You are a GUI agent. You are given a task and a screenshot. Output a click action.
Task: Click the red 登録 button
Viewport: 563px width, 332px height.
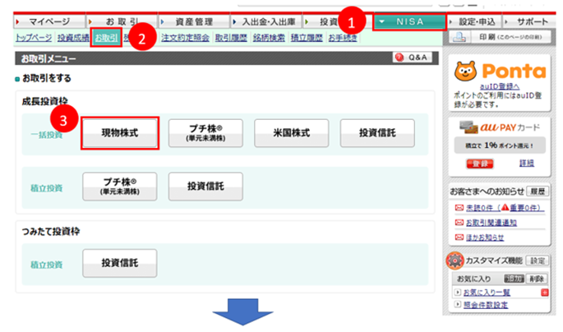tap(480, 164)
